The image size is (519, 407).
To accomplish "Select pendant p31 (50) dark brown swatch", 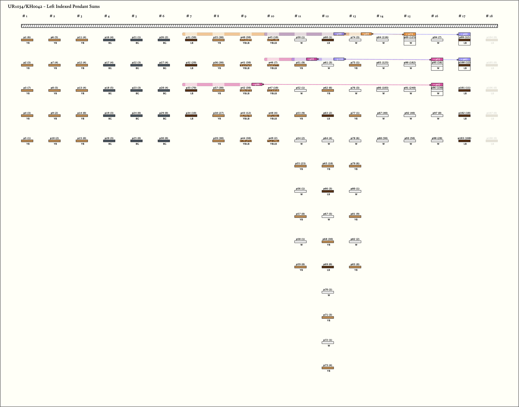I will pos(191,40).
